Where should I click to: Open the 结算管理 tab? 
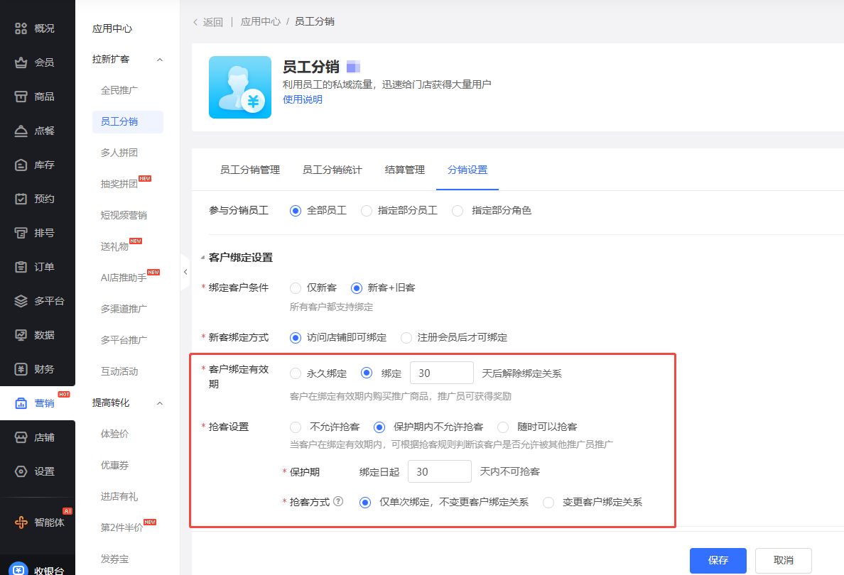[404, 170]
